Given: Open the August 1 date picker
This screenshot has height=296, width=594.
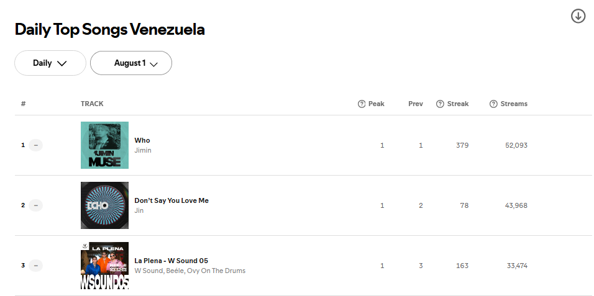Looking at the screenshot, I should [131, 63].
